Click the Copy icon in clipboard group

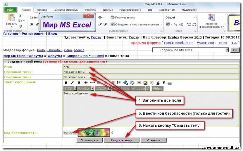pyautogui.click(x=20, y=21)
